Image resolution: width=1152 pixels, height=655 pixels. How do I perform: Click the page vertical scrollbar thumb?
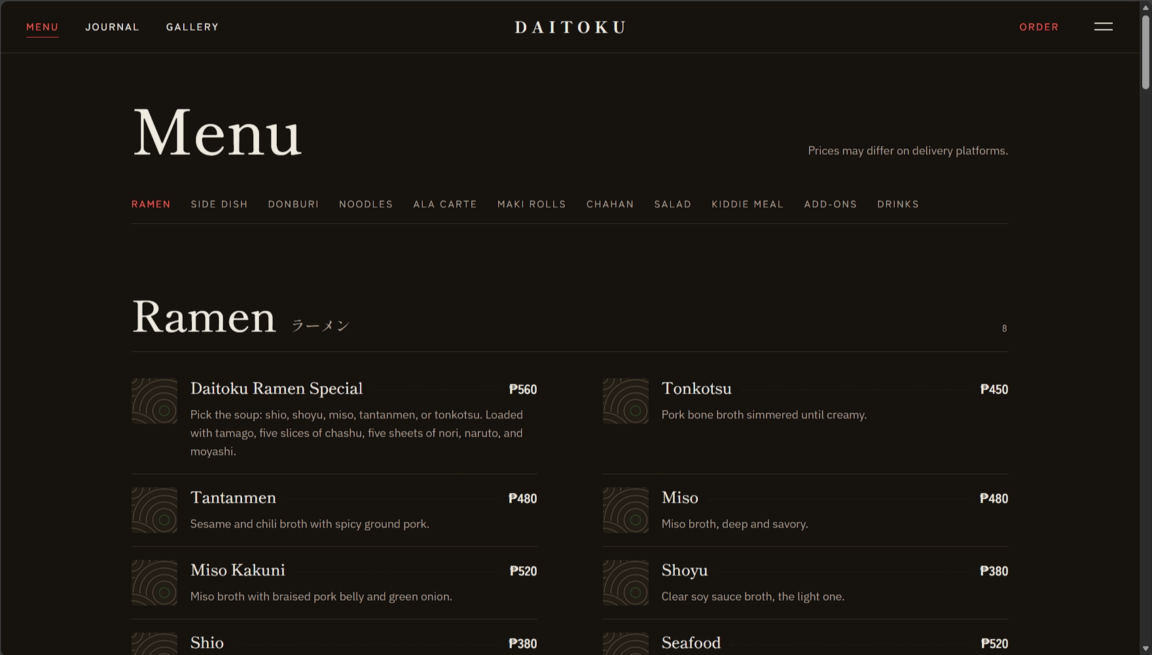click(x=1145, y=52)
